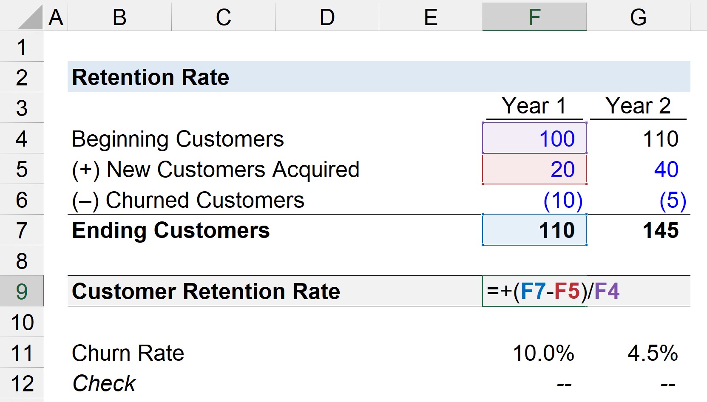
Task: Click the cell containing the retention rate formula
Action: [534, 292]
